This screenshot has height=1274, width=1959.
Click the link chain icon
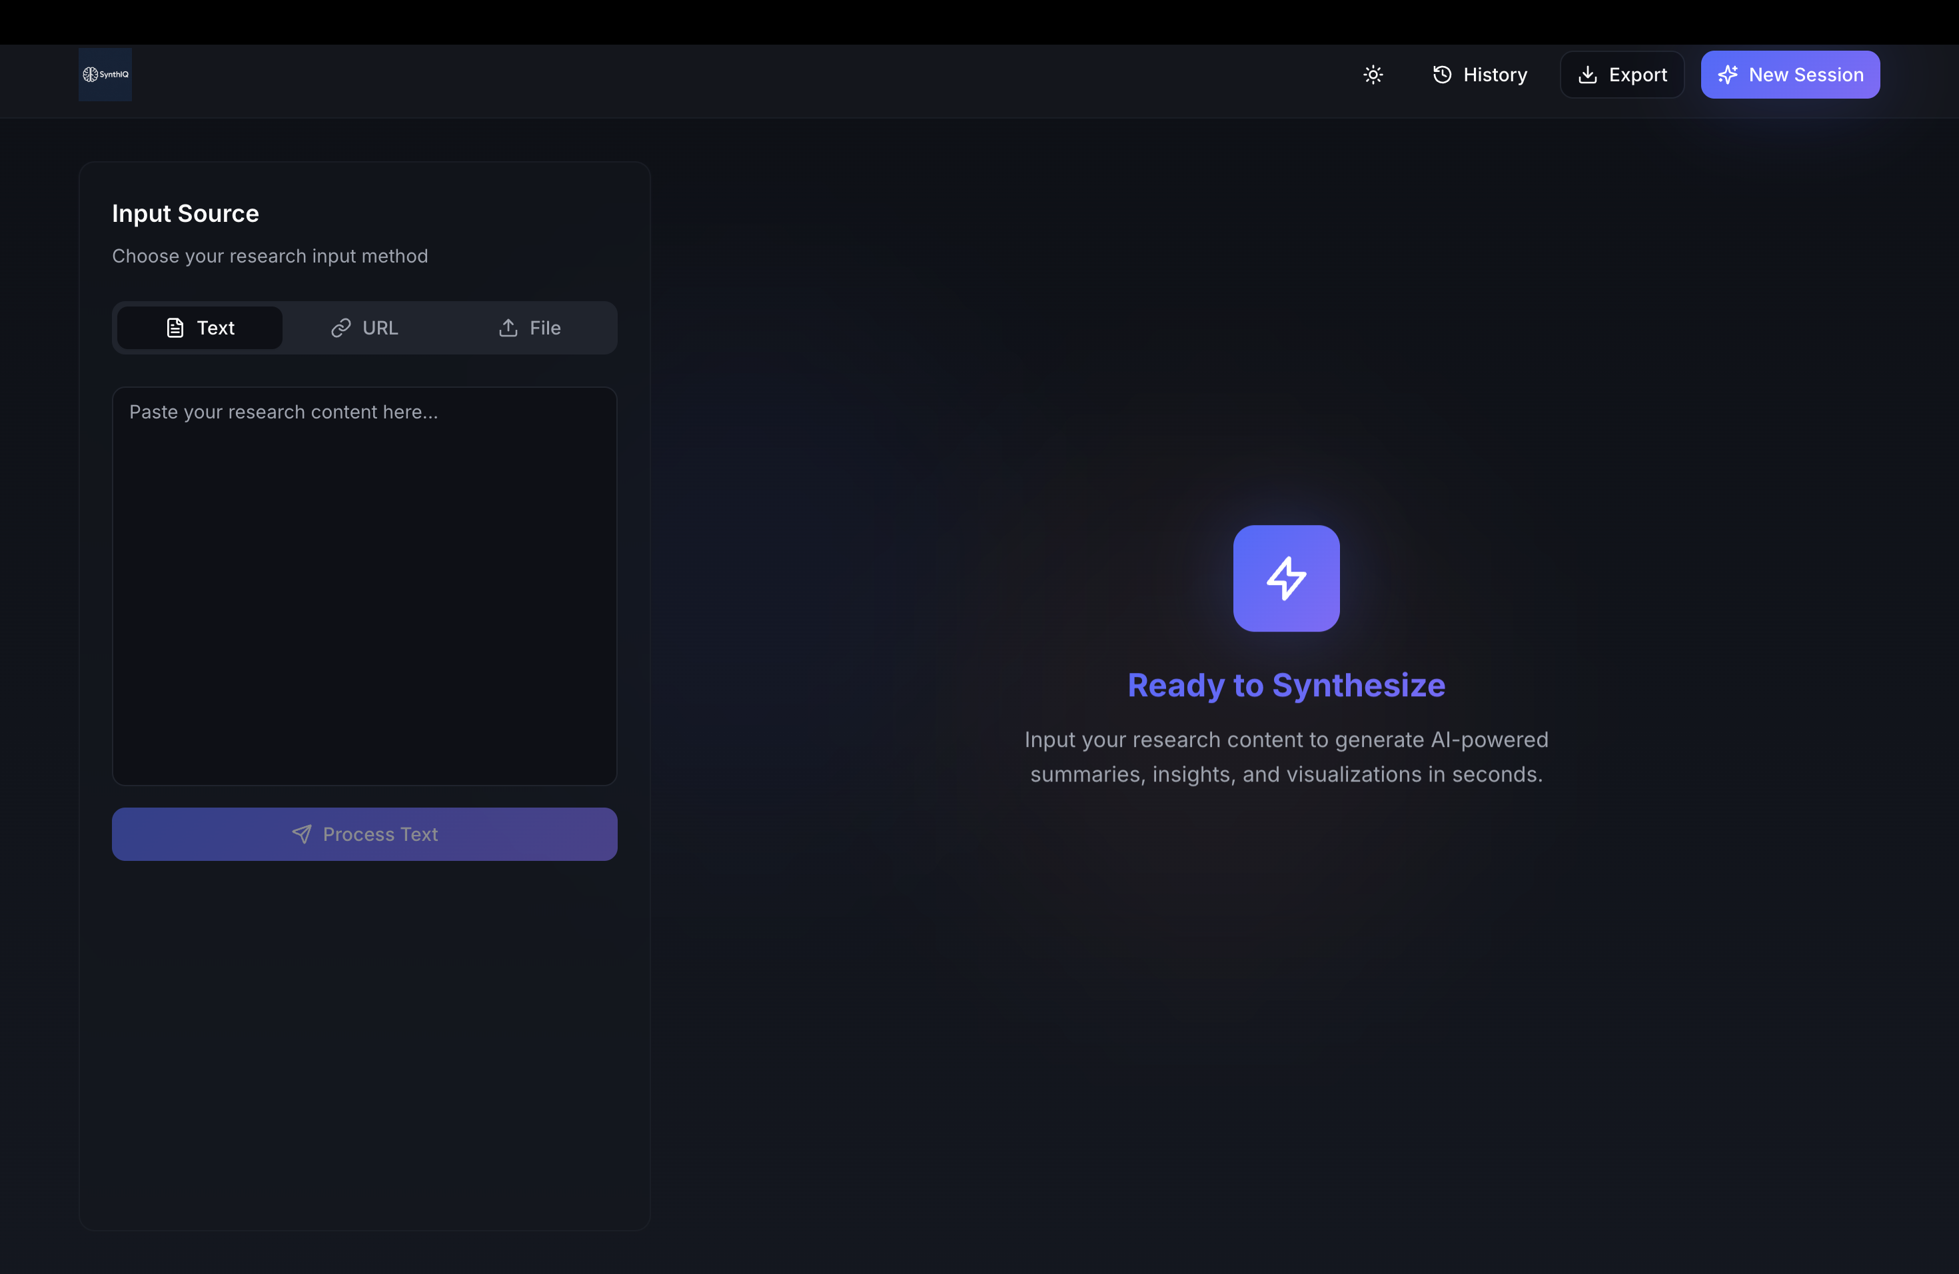[x=340, y=328]
